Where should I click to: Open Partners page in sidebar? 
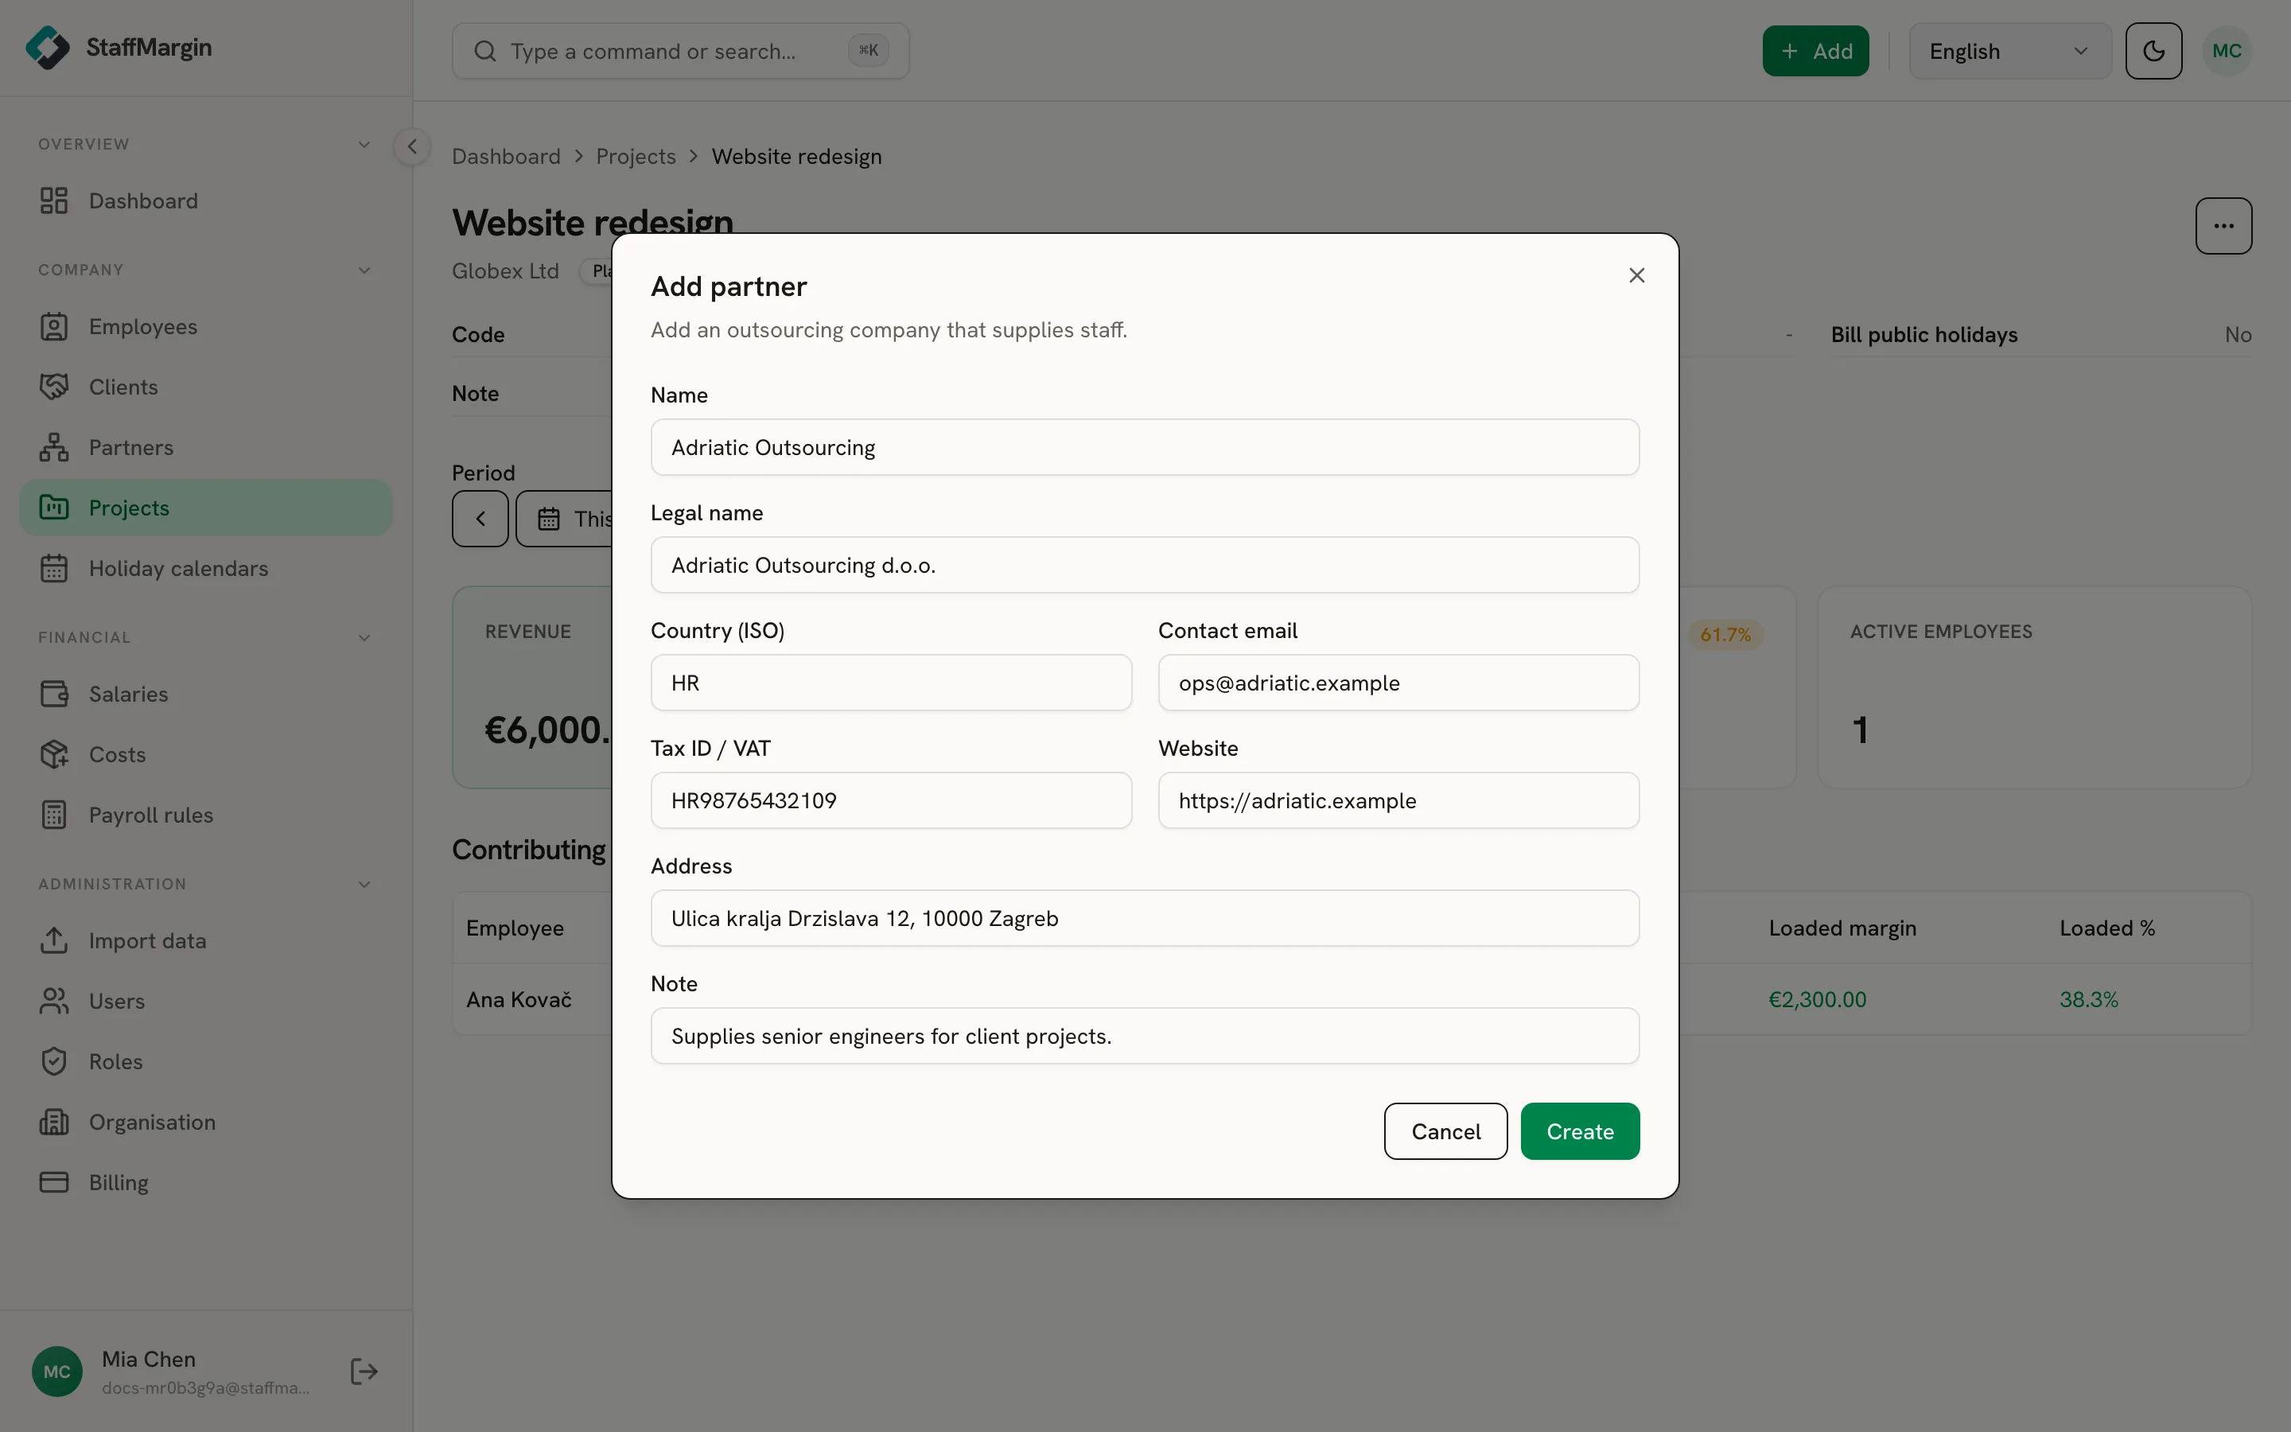(x=205, y=448)
